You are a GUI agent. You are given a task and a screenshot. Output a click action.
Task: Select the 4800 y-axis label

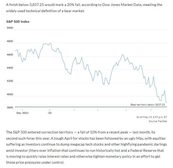(x=10, y=41)
